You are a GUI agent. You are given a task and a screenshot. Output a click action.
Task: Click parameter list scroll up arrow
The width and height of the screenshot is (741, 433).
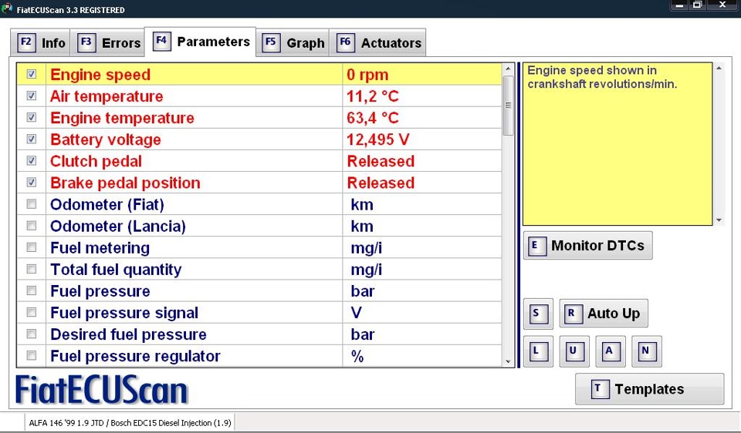508,69
